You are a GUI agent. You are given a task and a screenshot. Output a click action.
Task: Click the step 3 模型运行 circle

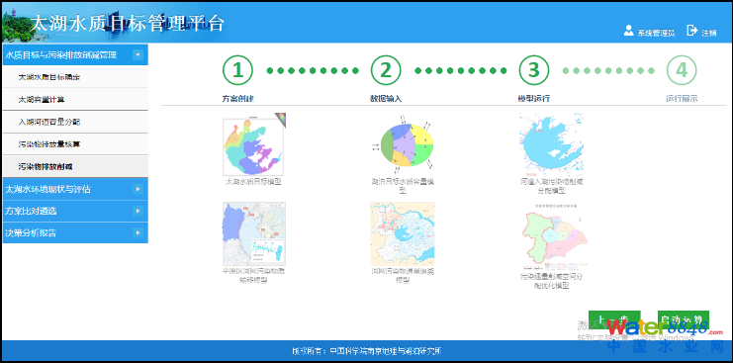tap(534, 70)
